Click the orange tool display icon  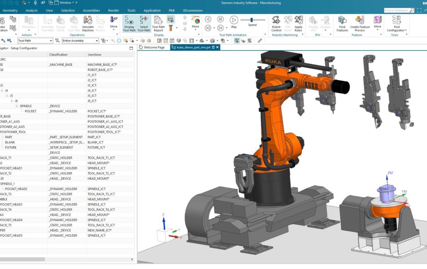point(171,28)
